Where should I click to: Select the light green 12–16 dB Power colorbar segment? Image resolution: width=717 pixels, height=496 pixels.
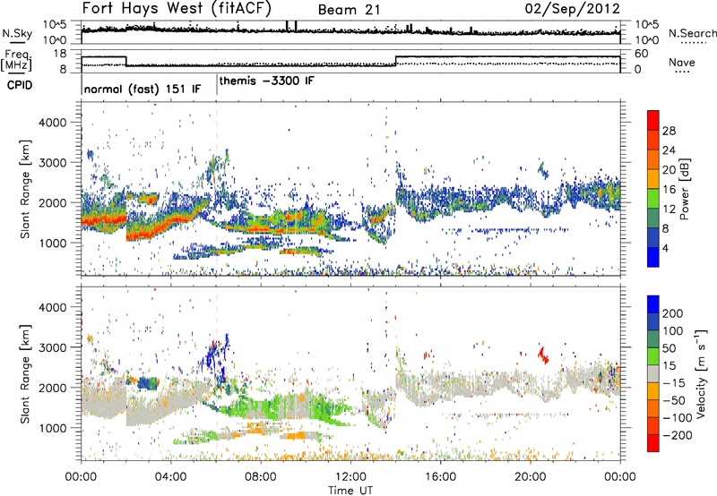(653, 199)
